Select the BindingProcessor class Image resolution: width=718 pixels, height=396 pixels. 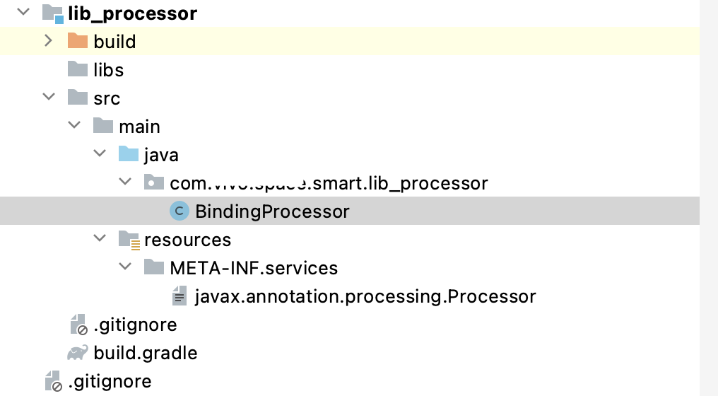(272, 211)
